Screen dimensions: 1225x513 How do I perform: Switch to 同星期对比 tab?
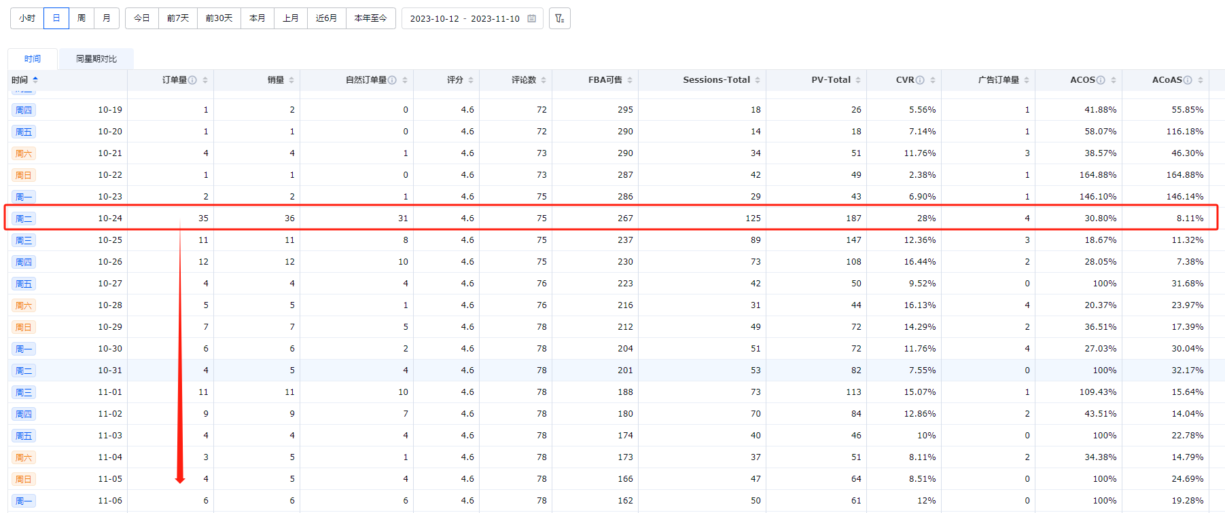(96, 59)
